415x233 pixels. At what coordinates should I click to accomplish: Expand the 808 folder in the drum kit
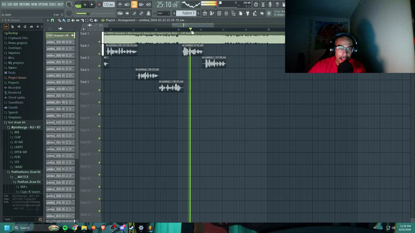point(17,132)
